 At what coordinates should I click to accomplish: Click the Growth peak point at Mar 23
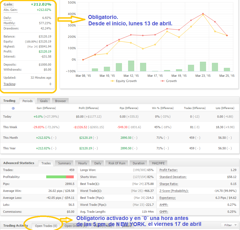203,14
